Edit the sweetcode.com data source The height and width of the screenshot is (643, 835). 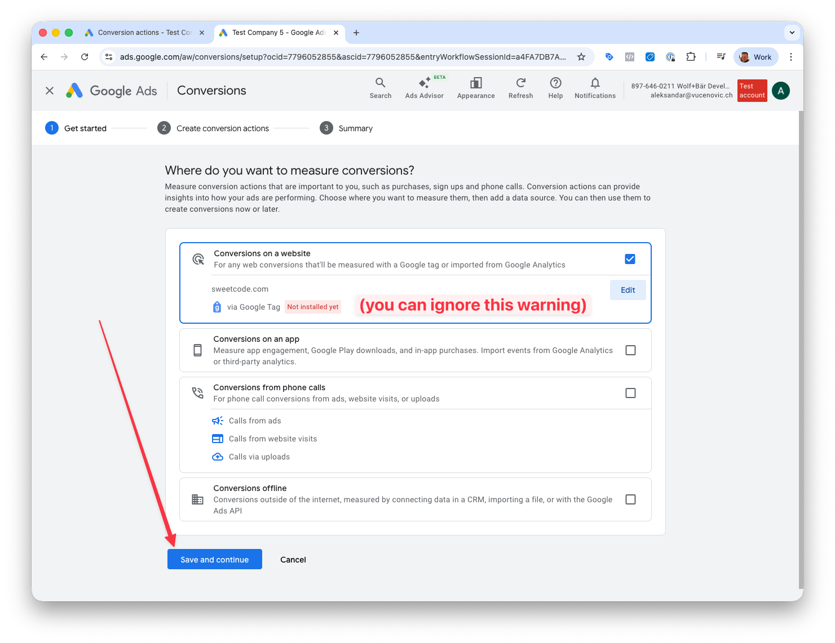[628, 289]
